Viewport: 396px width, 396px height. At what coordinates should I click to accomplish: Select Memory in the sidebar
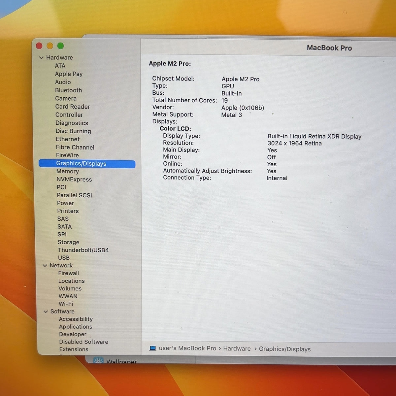(x=68, y=171)
